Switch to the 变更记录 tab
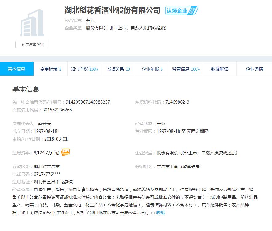The width and height of the screenshot is (272, 231). click(x=50, y=69)
